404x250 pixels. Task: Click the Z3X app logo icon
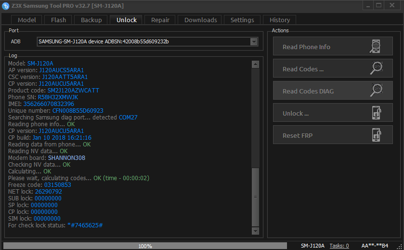tap(5, 6)
